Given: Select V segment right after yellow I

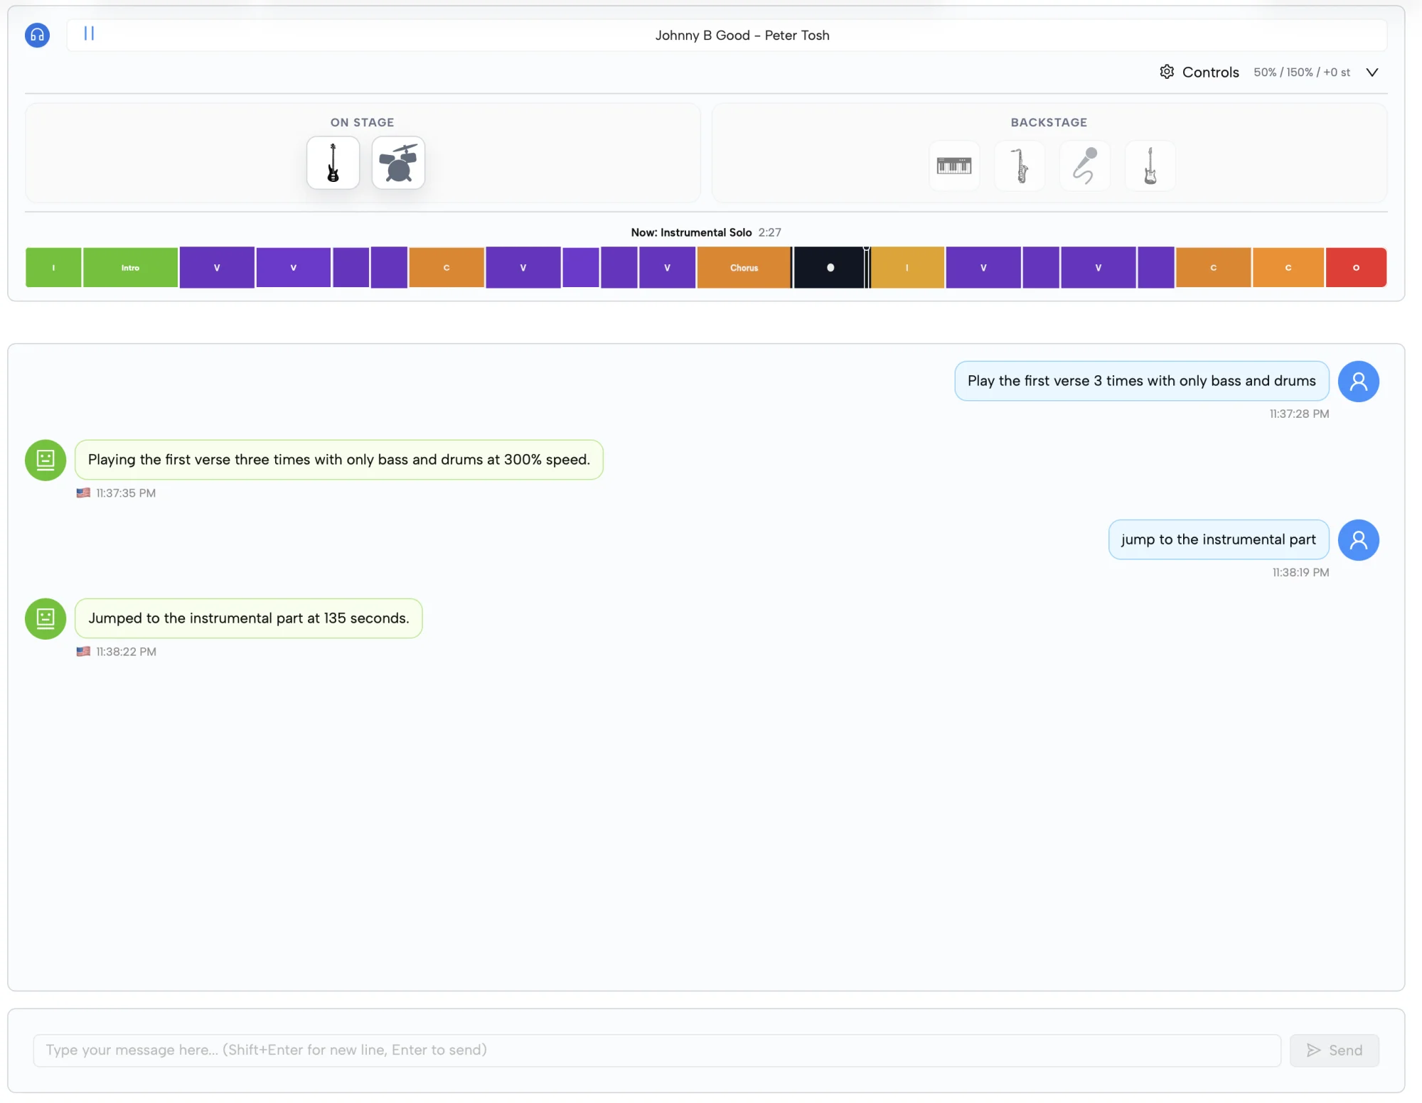Looking at the screenshot, I should coord(983,268).
